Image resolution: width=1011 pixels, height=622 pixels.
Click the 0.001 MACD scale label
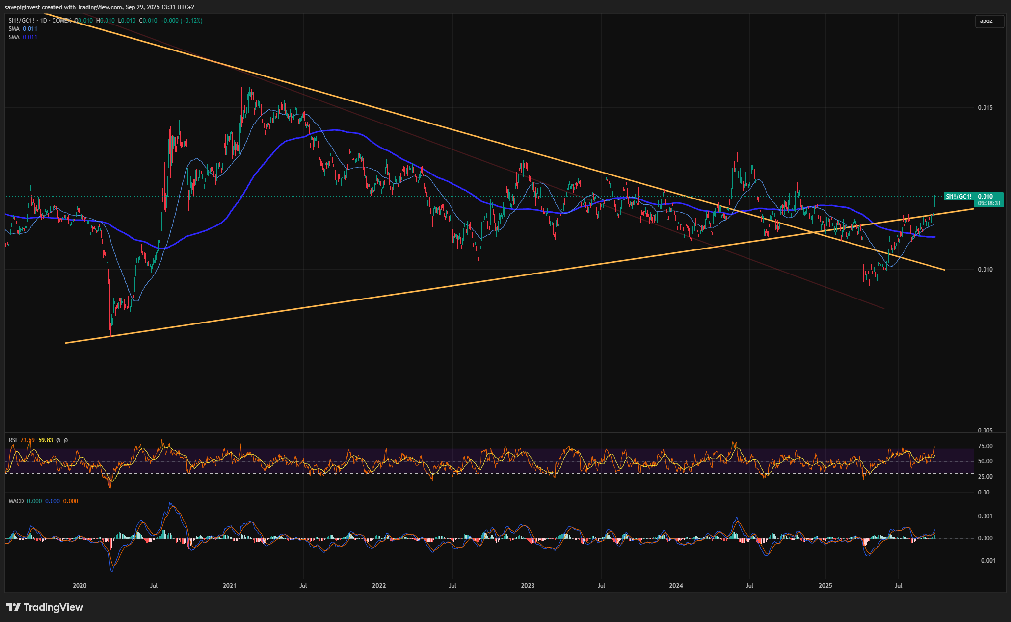pyautogui.click(x=985, y=516)
